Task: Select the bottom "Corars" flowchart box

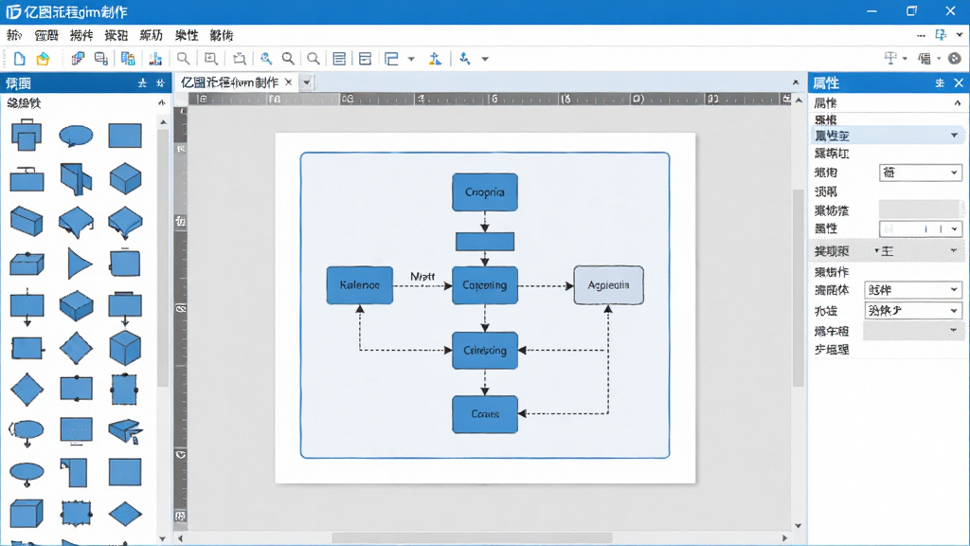Action: point(485,414)
